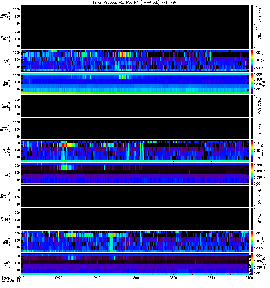Click the 0.001 value on thd scm1 color scale

(258, 183)
